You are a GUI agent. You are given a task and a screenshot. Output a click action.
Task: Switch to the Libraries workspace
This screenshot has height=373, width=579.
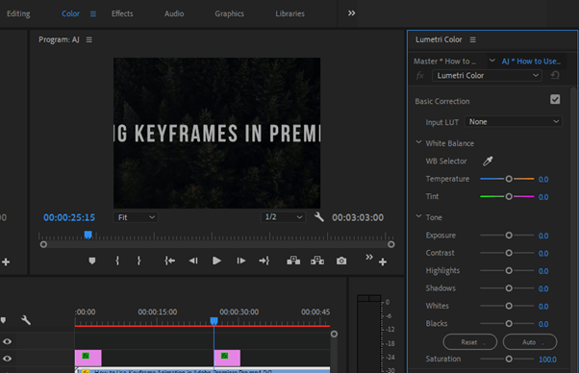[x=289, y=13]
